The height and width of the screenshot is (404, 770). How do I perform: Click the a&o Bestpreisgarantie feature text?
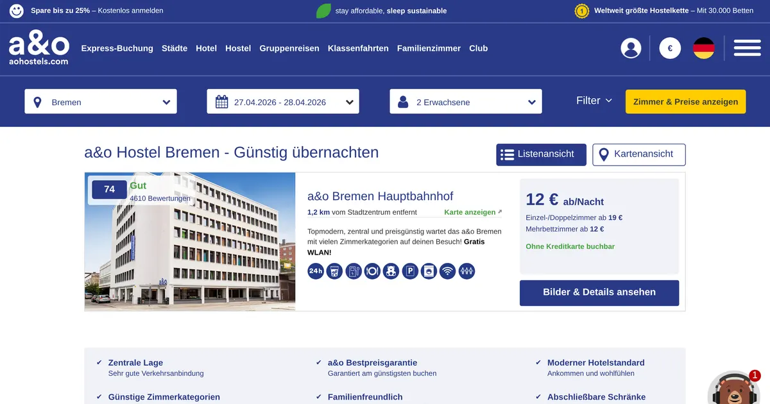[x=372, y=363]
